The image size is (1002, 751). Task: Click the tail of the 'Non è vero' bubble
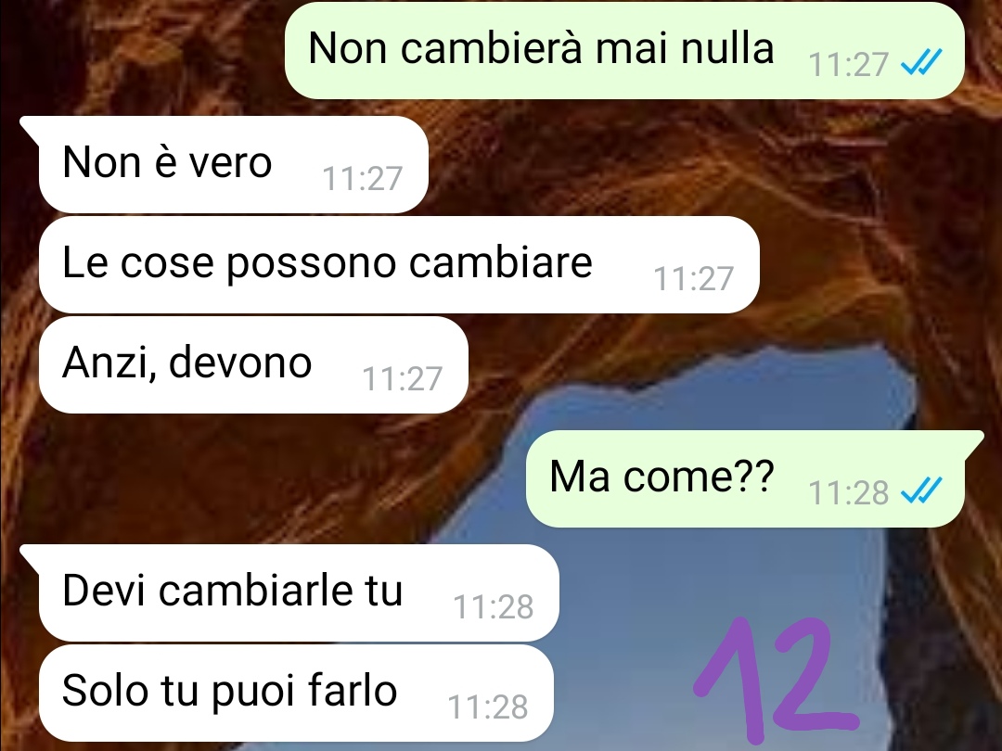coord(30,126)
